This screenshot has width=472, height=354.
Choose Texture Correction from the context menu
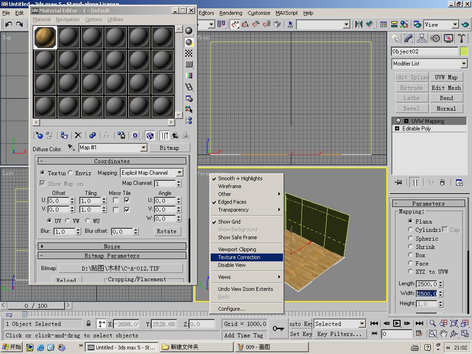[239, 257]
